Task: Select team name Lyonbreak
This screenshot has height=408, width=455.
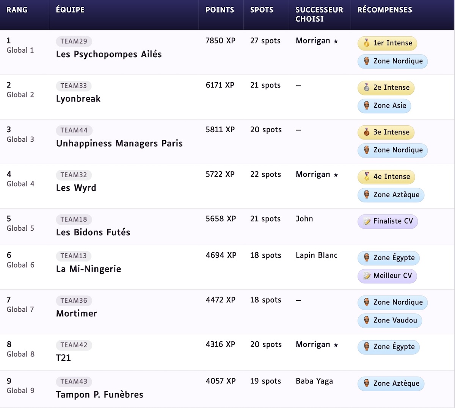Action: (x=78, y=99)
